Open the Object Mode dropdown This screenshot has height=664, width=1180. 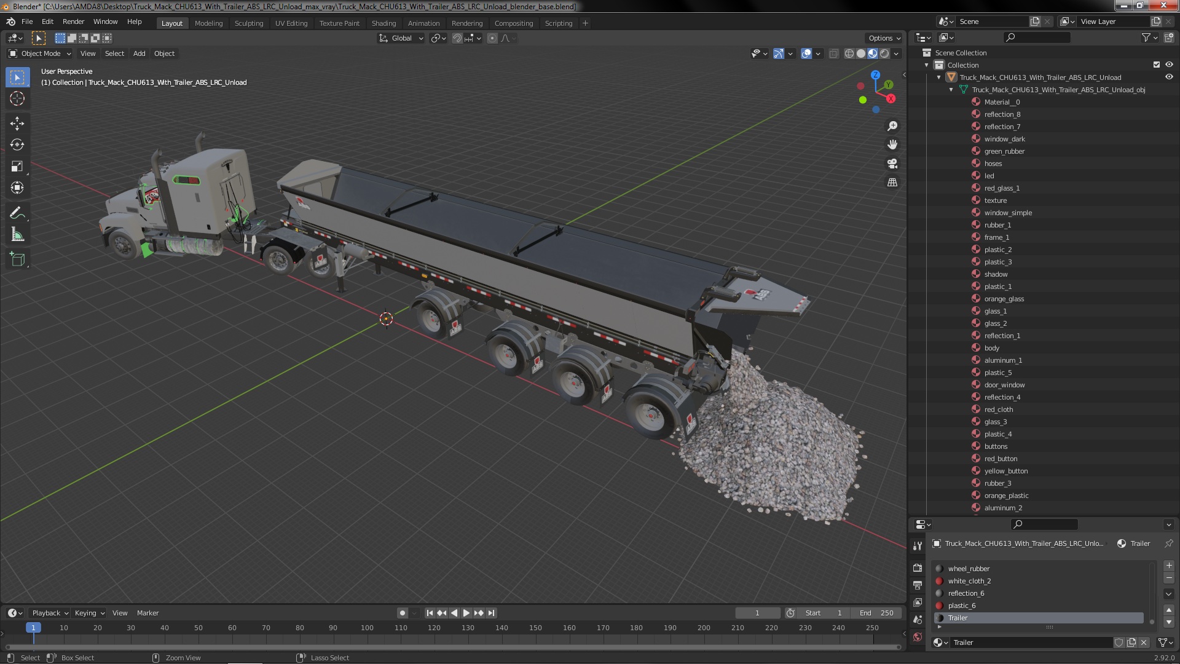pos(40,53)
